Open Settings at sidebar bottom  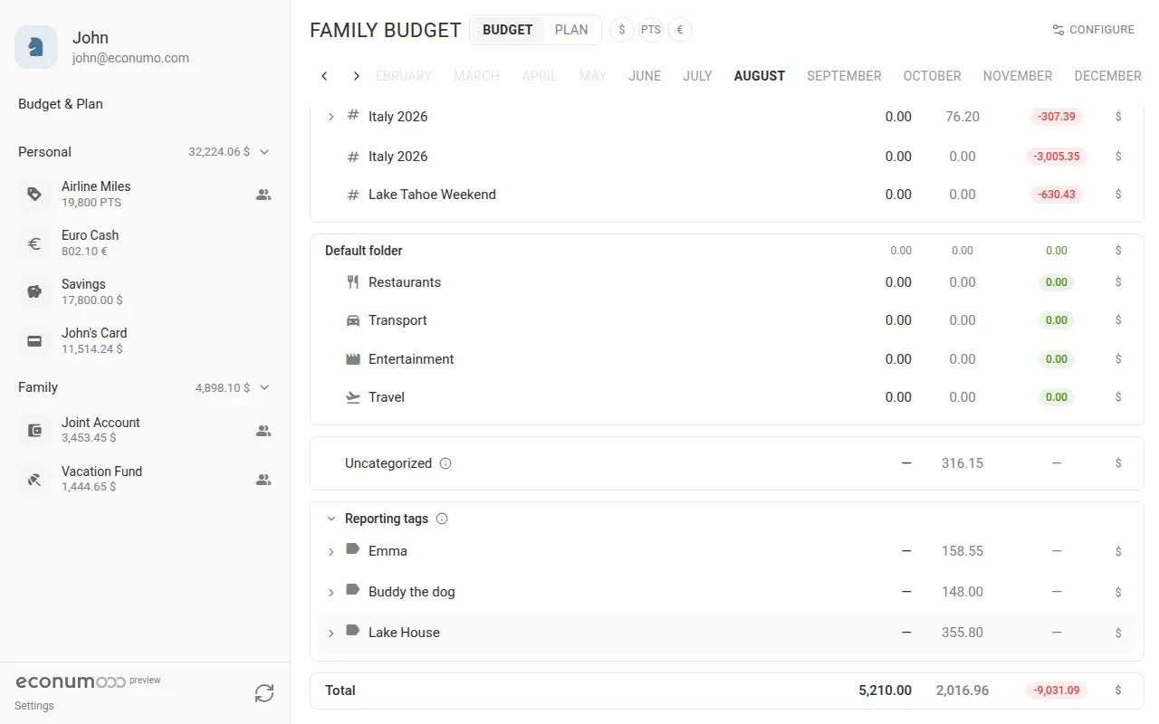(34, 706)
